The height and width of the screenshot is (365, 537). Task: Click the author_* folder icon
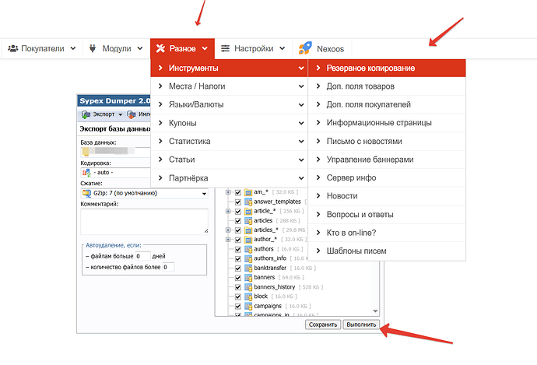click(248, 240)
